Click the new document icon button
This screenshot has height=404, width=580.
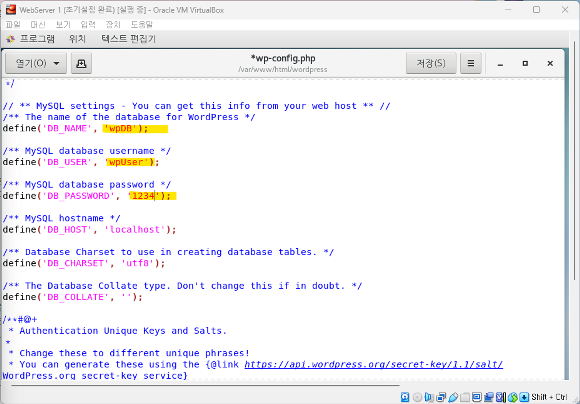[81, 63]
